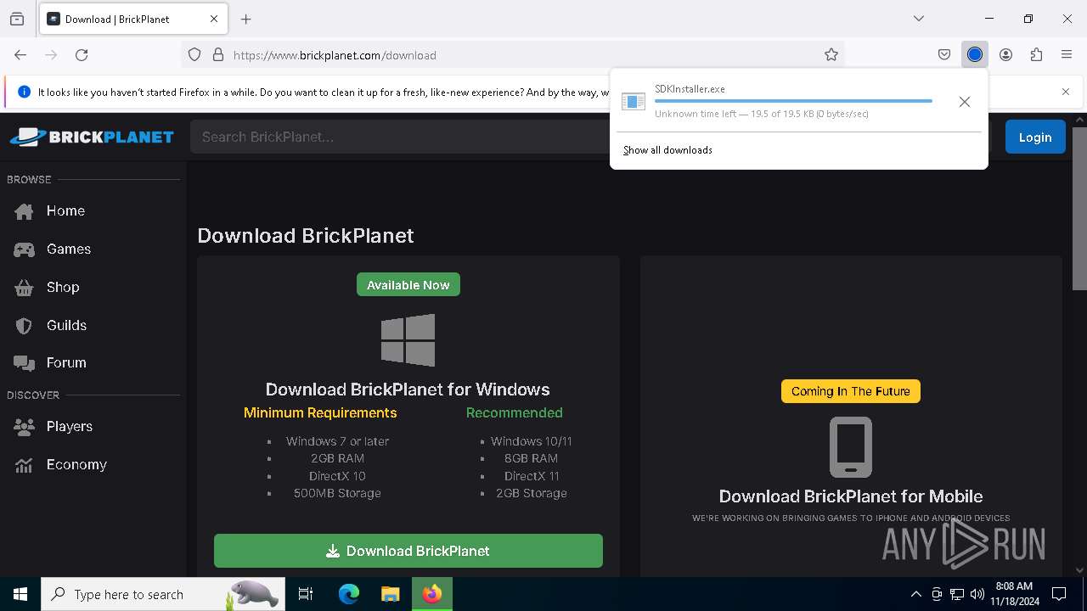Image resolution: width=1087 pixels, height=611 pixels.
Task: Open the tracking protection shield icon
Action: tap(194, 54)
